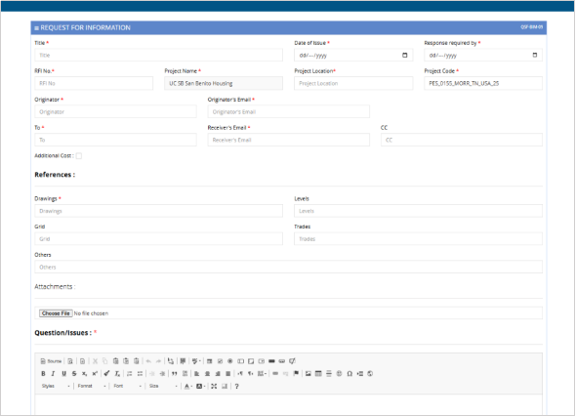Insert special character omega symbol
The height and width of the screenshot is (416, 576).
350,373
